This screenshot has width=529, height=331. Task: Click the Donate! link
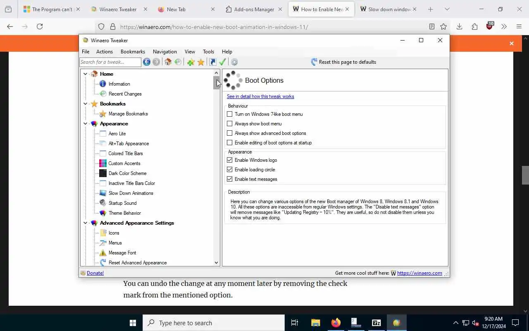pyautogui.click(x=95, y=273)
